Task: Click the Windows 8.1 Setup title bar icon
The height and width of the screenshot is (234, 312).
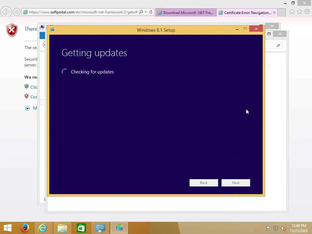Action: pos(52,30)
